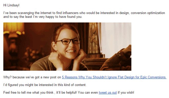Click the 'Hi Lindsay!' greeting text
Image resolution: width=169 pixels, height=98 pixels.
[x=11, y=5]
